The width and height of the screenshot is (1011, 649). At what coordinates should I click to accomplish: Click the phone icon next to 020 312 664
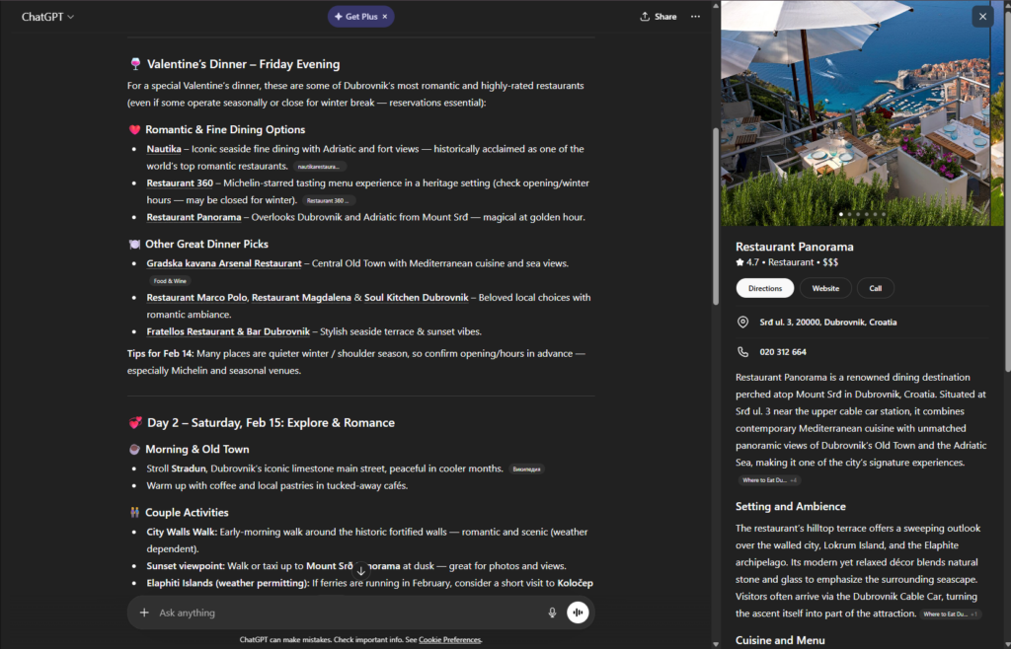741,350
